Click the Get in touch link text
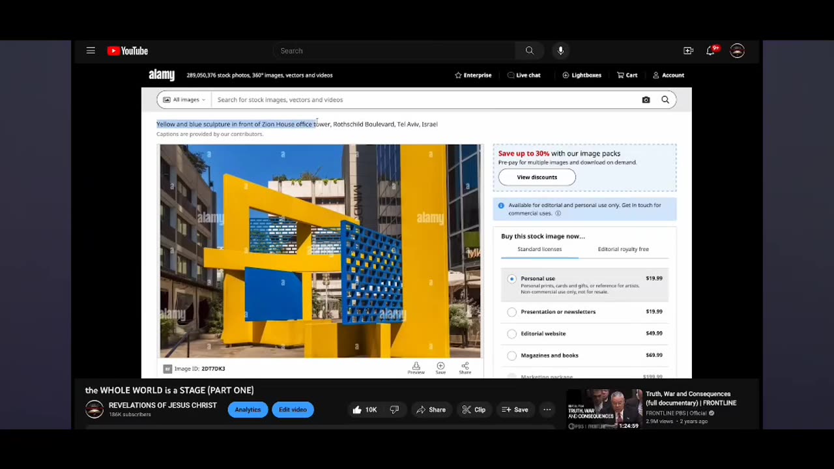The width and height of the screenshot is (834, 469). coord(640,205)
